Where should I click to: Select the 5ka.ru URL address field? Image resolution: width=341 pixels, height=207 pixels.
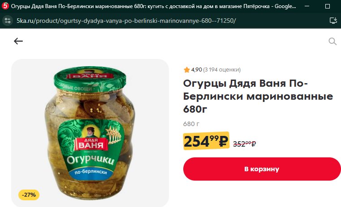[126, 21]
